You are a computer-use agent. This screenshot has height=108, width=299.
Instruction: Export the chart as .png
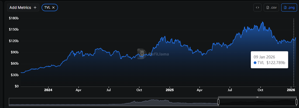[x=289, y=8]
